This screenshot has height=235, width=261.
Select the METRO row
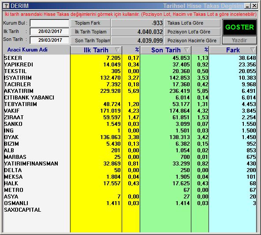click(130, 190)
